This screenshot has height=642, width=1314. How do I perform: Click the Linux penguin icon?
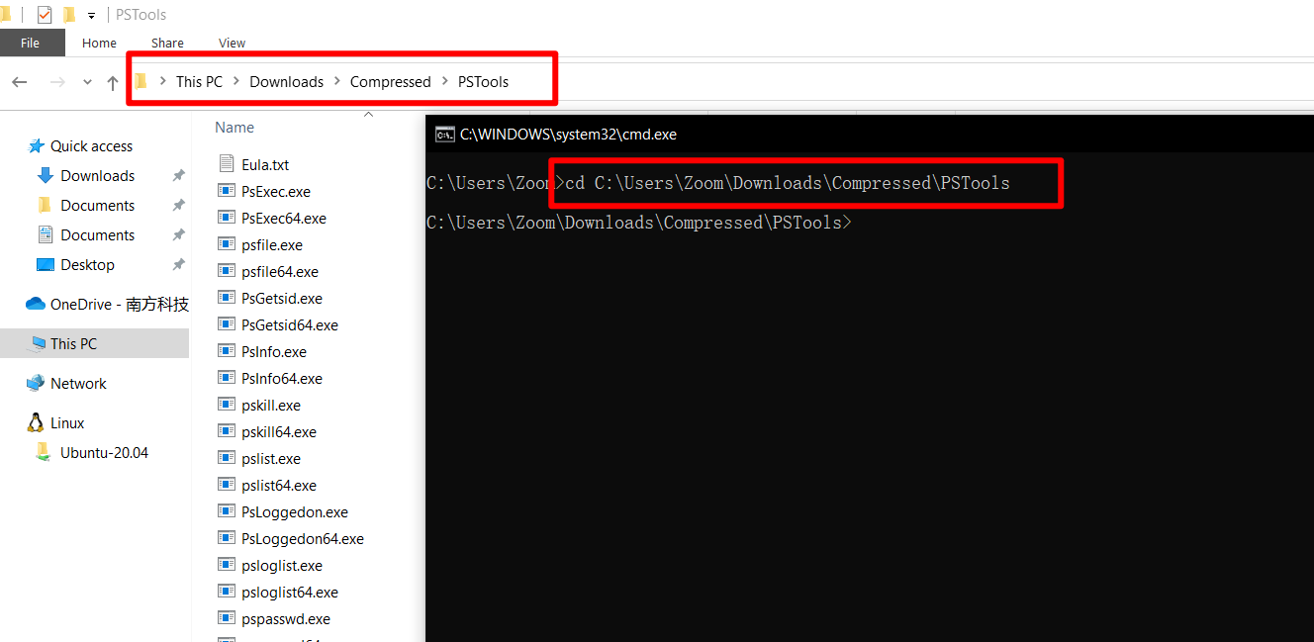point(36,422)
